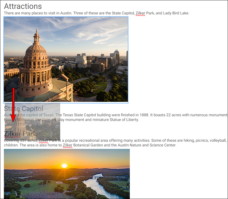Click "There are many places to visit" text
The image size is (228, 199).
[x=29, y=13]
